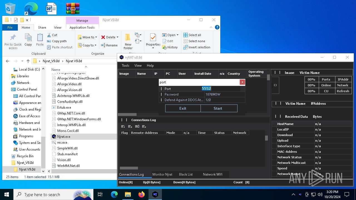This screenshot has width=356, height=200.
Task: Click Invert selection in the ribbon
Action: pos(197,47)
